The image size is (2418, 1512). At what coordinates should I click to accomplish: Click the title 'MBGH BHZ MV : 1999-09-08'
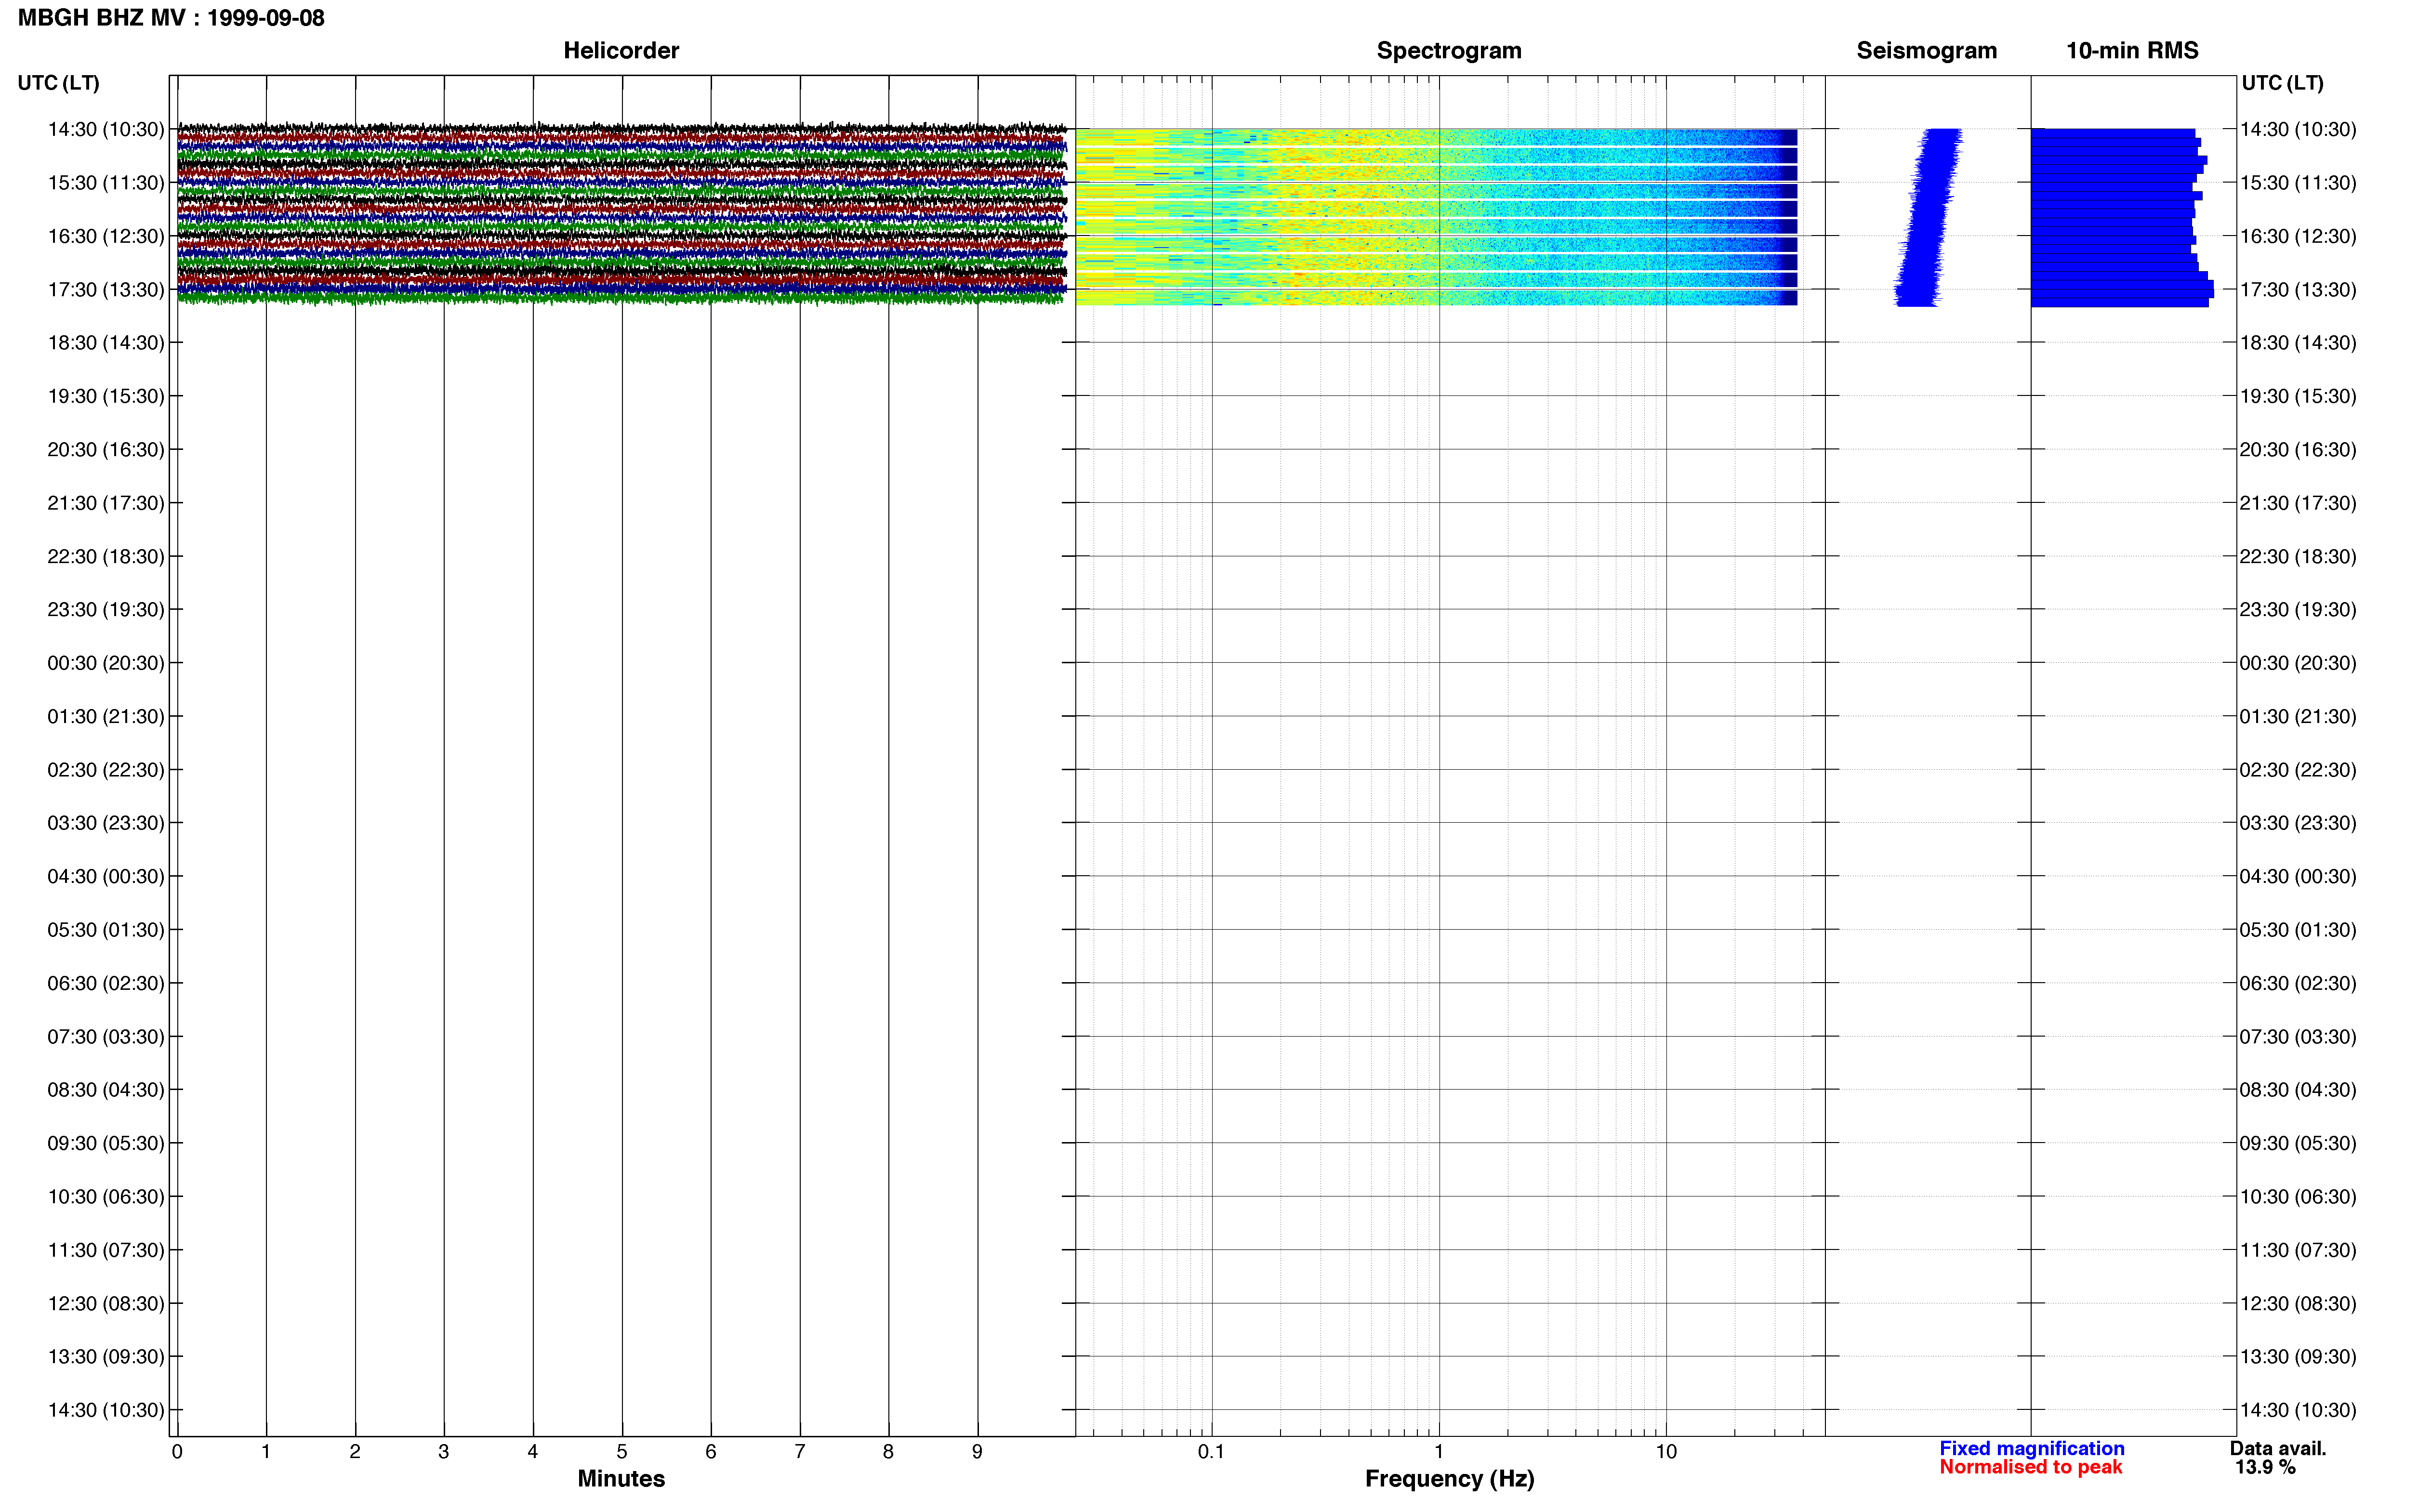[x=171, y=18]
